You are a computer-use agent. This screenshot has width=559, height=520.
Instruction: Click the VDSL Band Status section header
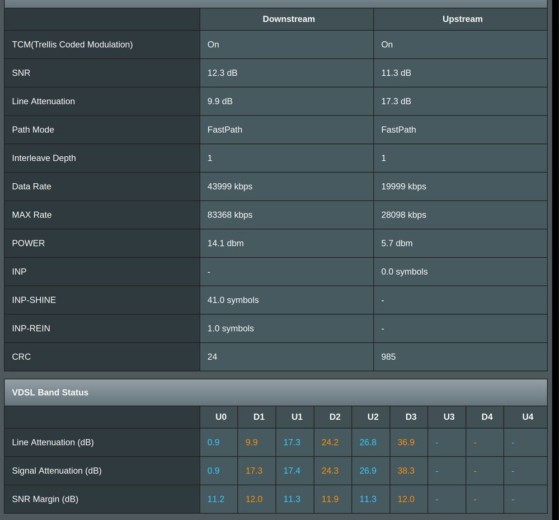point(50,392)
